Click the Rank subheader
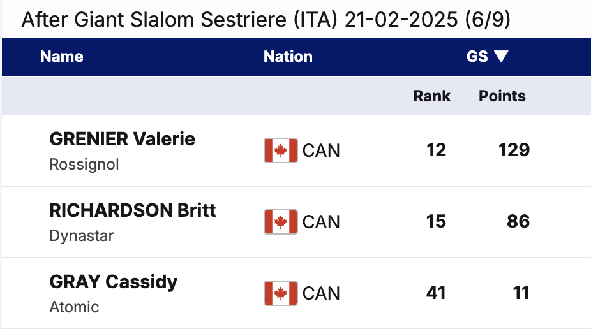Viewport: 591px width, 329px height. point(432,96)
